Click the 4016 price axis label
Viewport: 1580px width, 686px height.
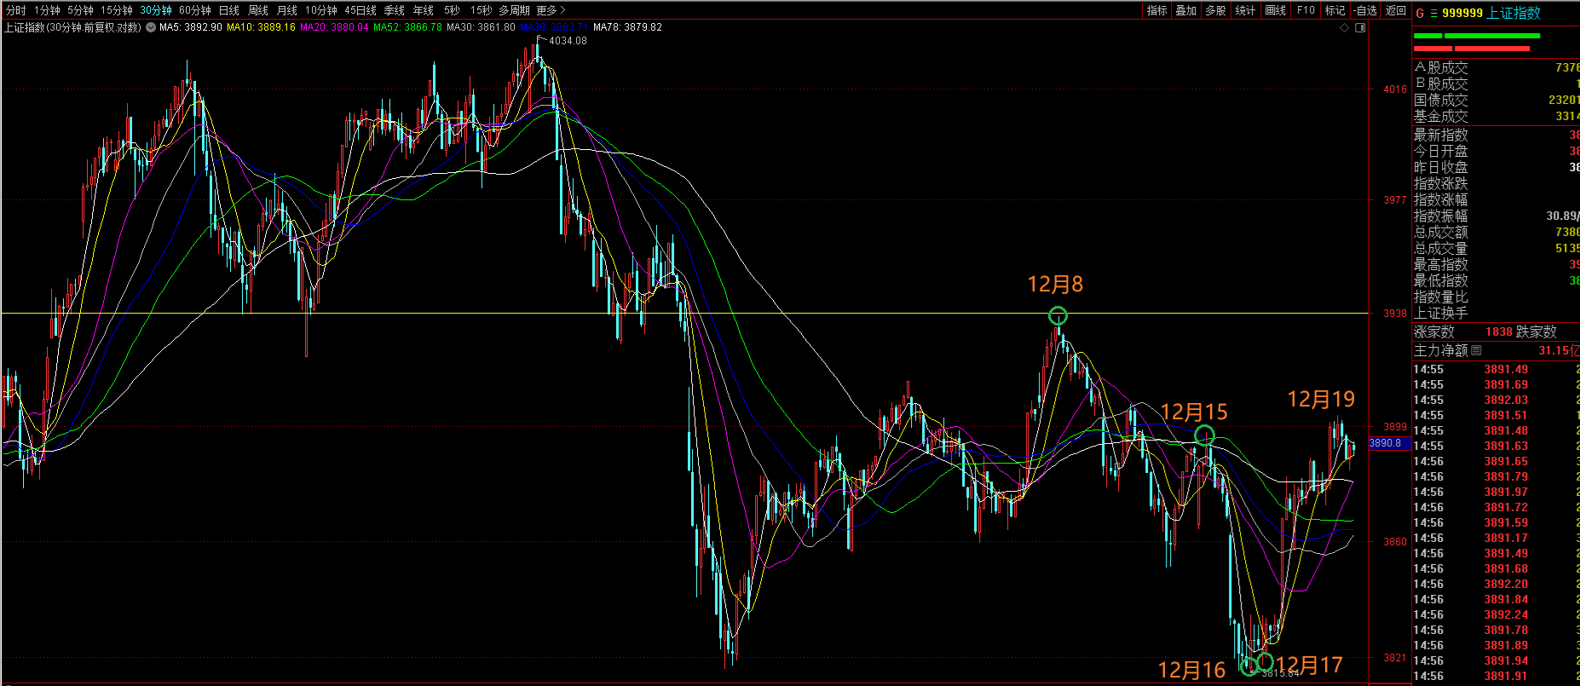coord(1395,89)
